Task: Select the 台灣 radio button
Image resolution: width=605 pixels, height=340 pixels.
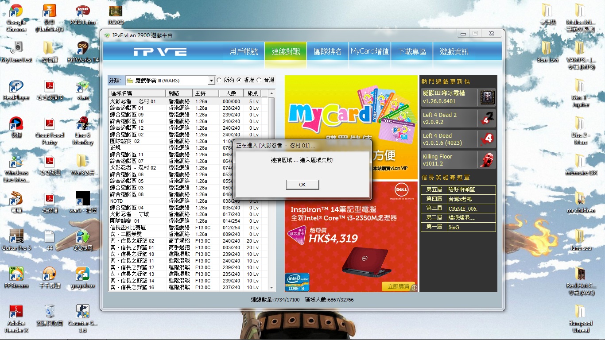Action: coord(260,80)
